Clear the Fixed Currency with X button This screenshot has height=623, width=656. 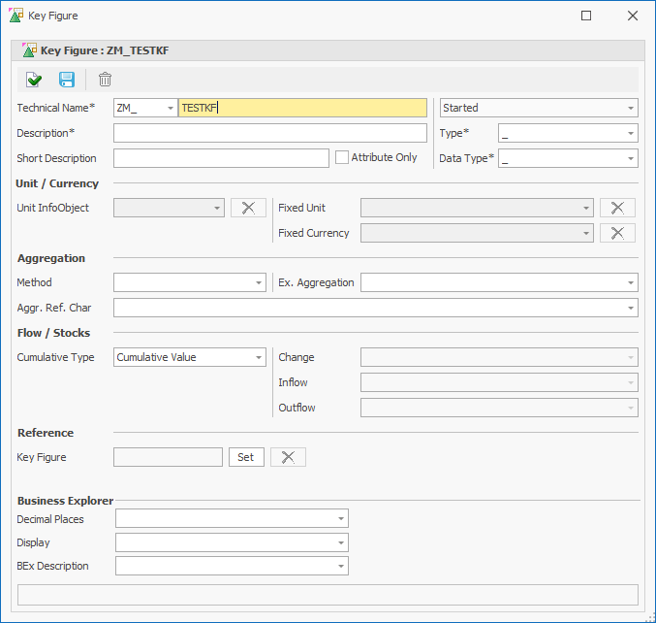(617, 233)
